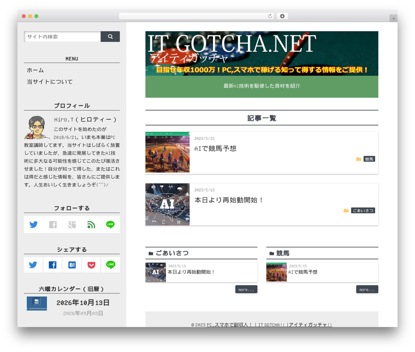
Task: Click small AI thumbnail under ごあいさつ
Action: pos(156,272)
